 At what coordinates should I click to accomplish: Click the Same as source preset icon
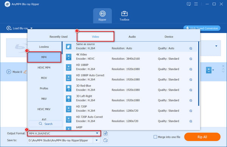[x=68, y=46]
